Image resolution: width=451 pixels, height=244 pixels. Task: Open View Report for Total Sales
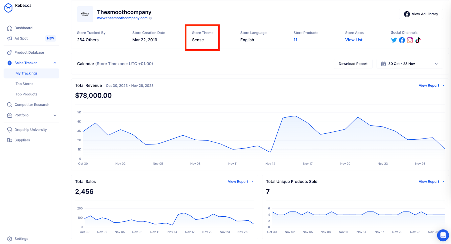[238, 182]
